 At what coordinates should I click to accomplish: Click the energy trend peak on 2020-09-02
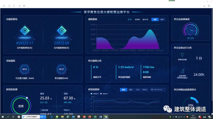[x=150, y=29]
